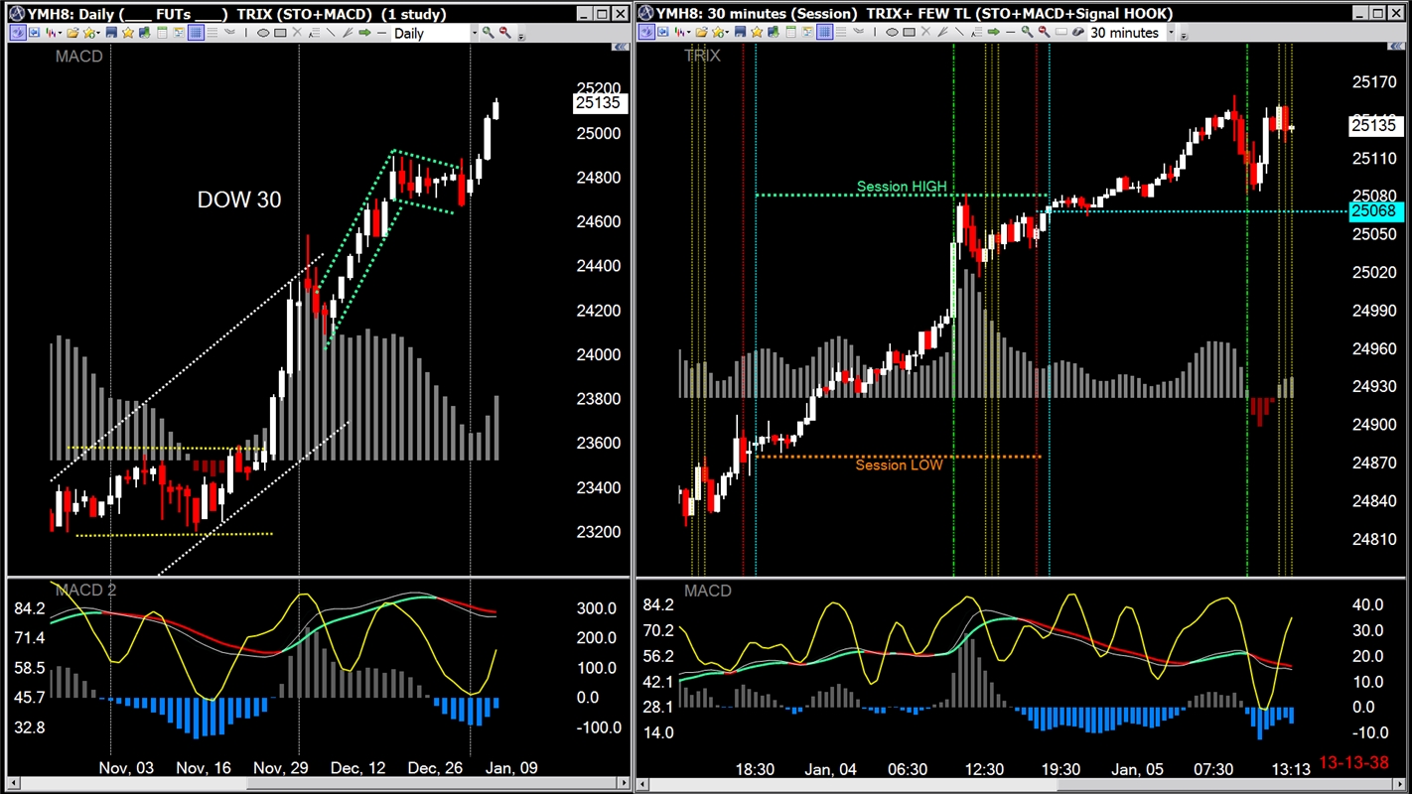This screenshot has height=794, width=1412.
Task: Zoom in with magnifier in Daily chart toolbar
Action: pyautogui.click(x=489, y=33)
